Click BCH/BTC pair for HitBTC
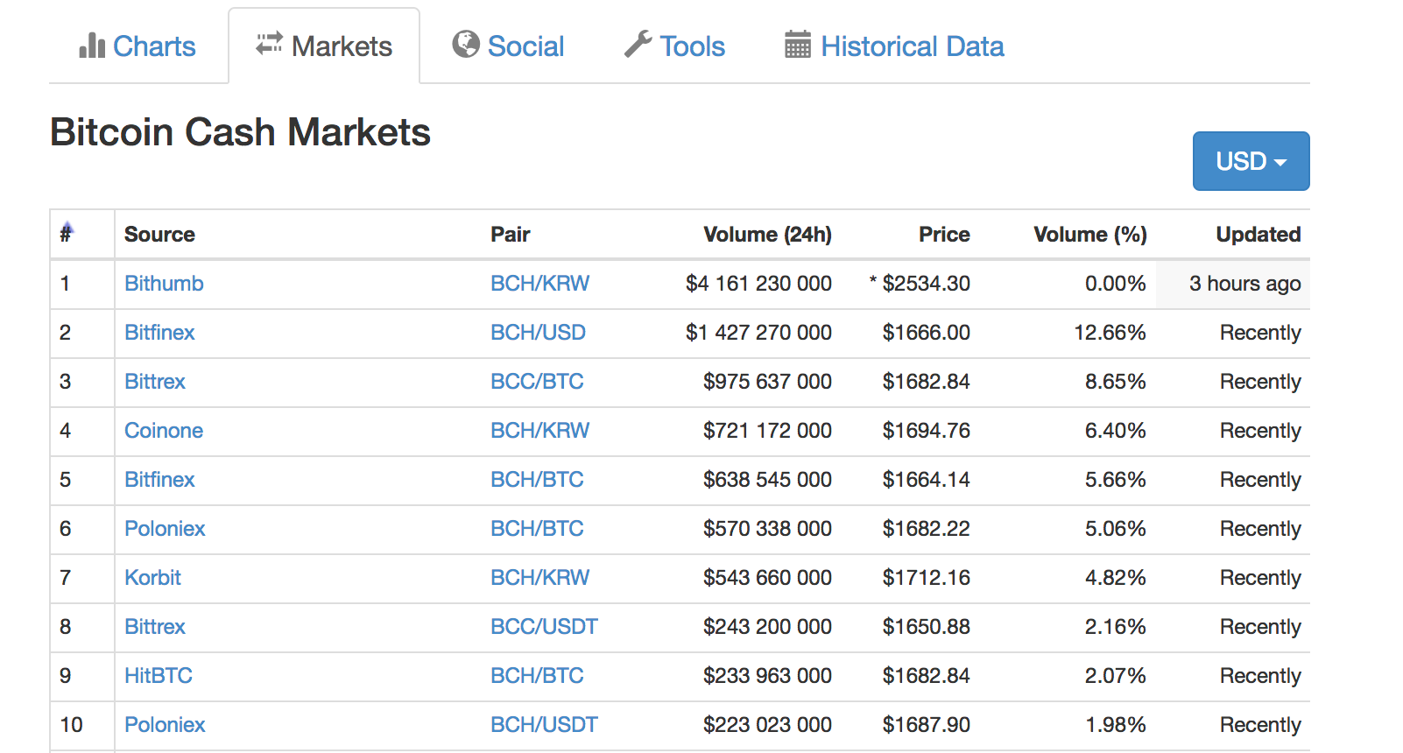 [x=537, y=676]
